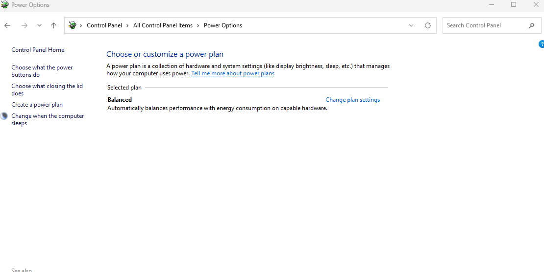Click the Power Options title bar icon
The width and height of the screenshot is (544, 272).
[5, 5]
